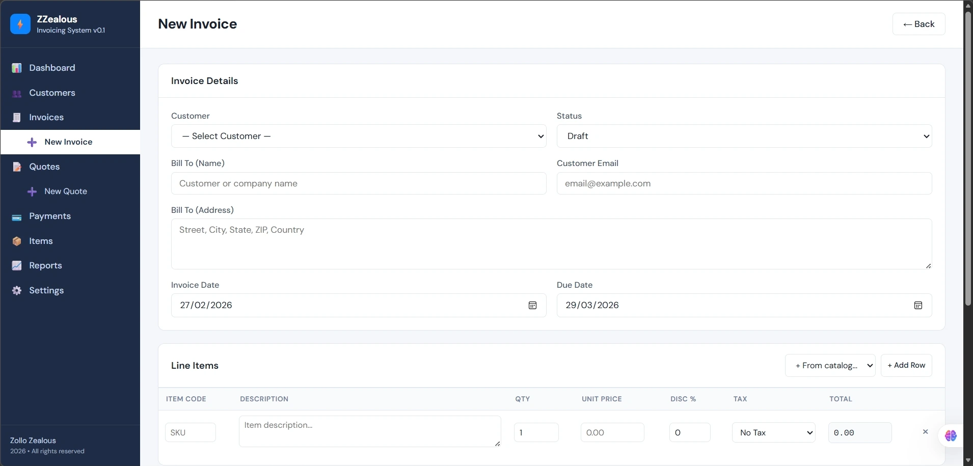Click the Due Date field
Image resolution: width=973 pixels, height=466 pixels.
point(744,306)
